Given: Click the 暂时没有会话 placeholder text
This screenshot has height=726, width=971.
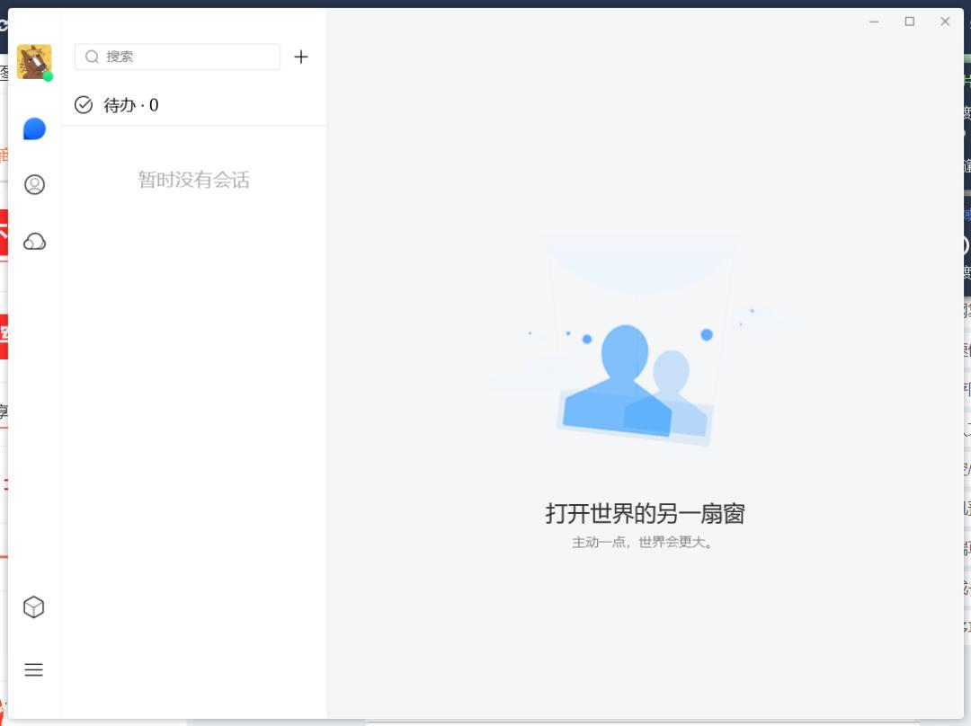Looking at the screenshot, I should click(x=193, y=180).
